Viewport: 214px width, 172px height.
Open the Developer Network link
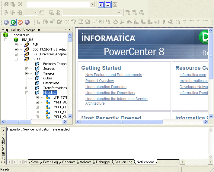click(194, 87)
